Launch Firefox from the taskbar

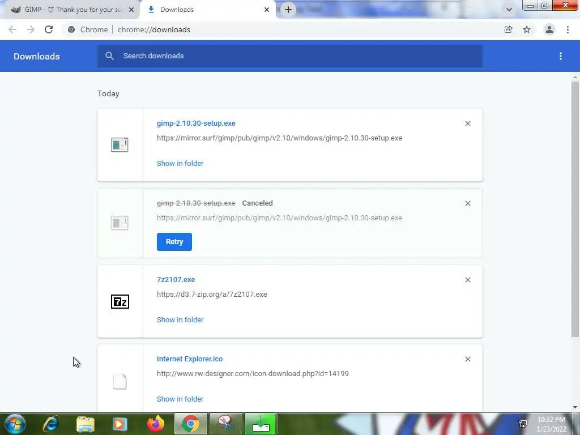(156, 424)
